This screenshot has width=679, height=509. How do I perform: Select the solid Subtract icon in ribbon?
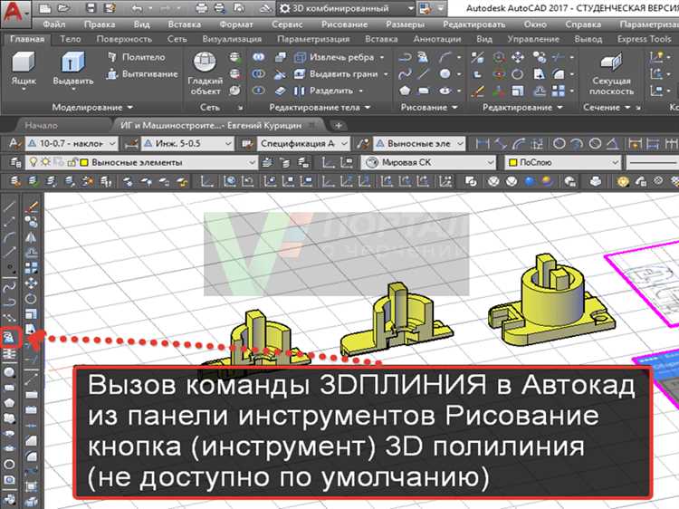point(259,73)
